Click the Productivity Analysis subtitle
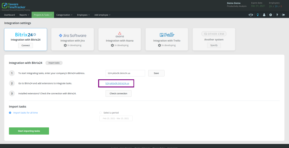The image size is (289, 148). 237,6
